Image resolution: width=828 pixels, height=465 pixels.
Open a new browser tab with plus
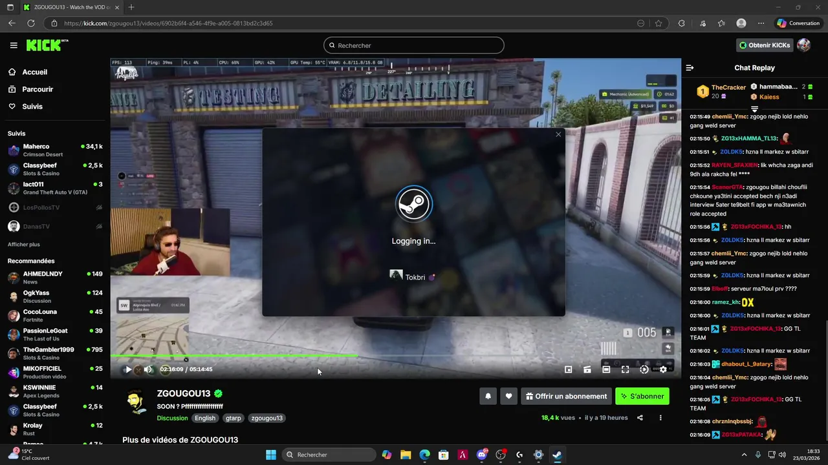click(131, 7)
